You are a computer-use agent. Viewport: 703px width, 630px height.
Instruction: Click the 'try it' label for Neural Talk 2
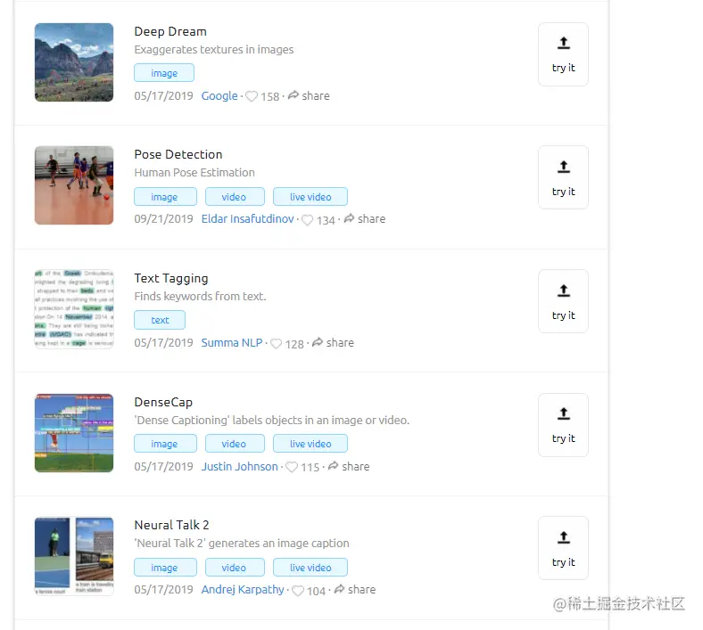click(563, 562)
